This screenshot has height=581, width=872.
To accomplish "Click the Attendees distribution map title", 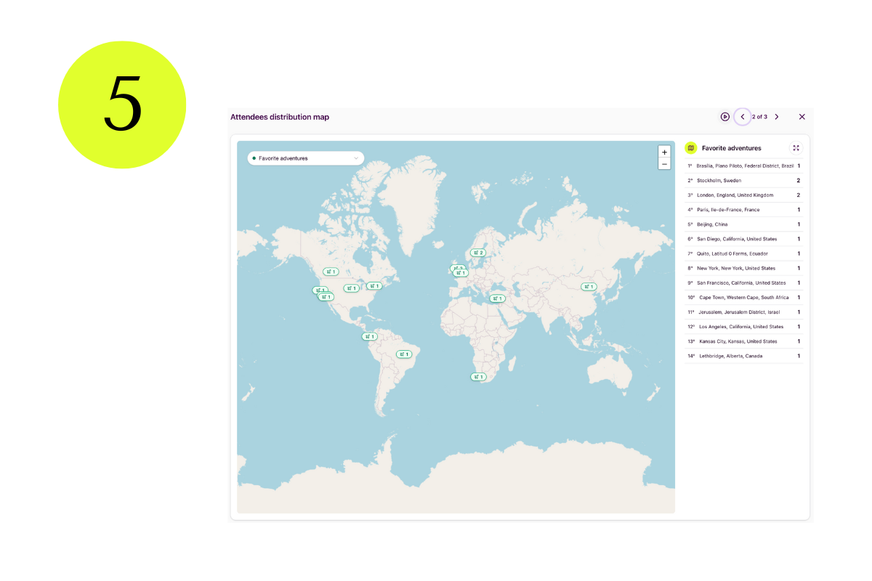I will pyautogui.click(x=280, y=117).
